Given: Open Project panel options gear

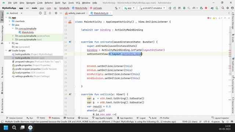Looking at the screenshot, I should tap(56, 13).
